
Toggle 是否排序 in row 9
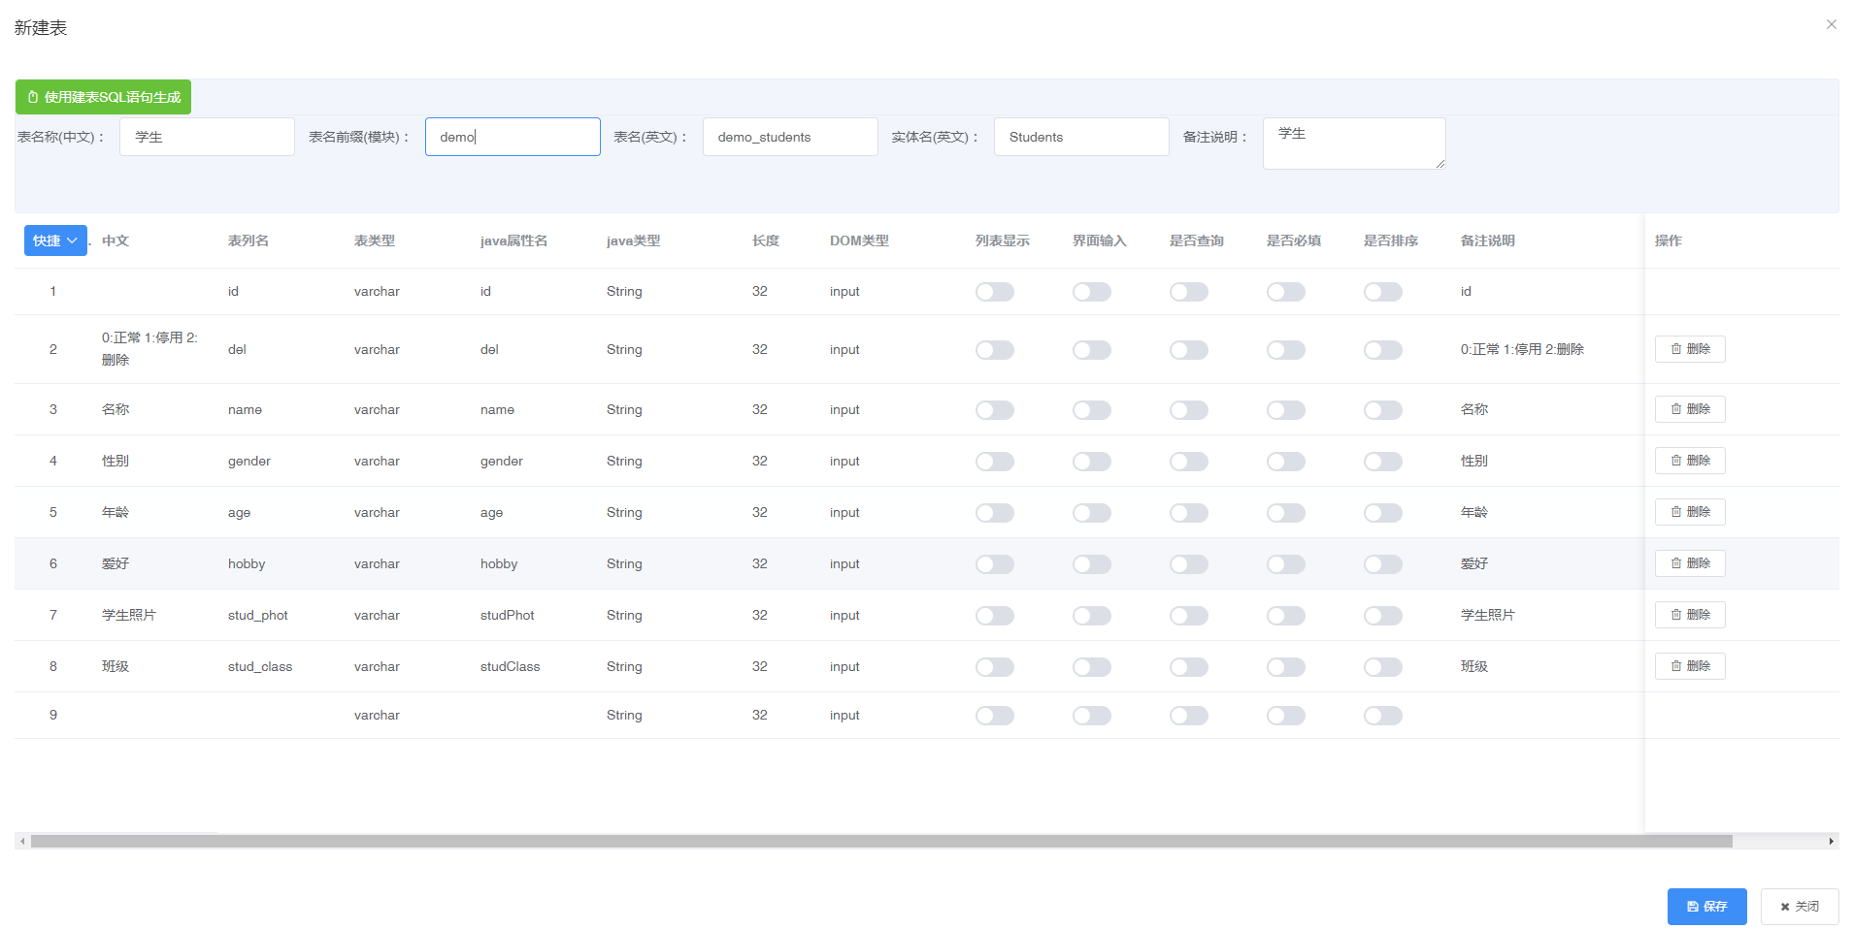1383,716
